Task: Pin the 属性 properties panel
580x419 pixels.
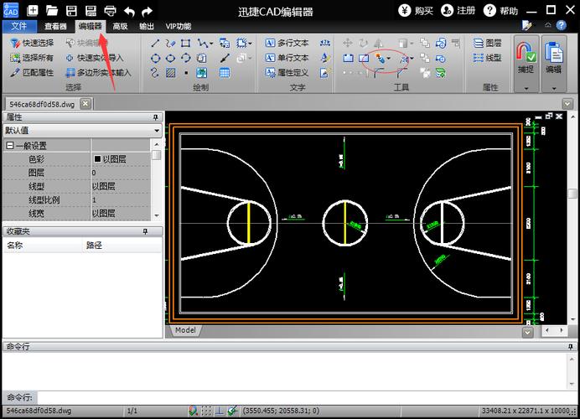Action: pos(156,117)
